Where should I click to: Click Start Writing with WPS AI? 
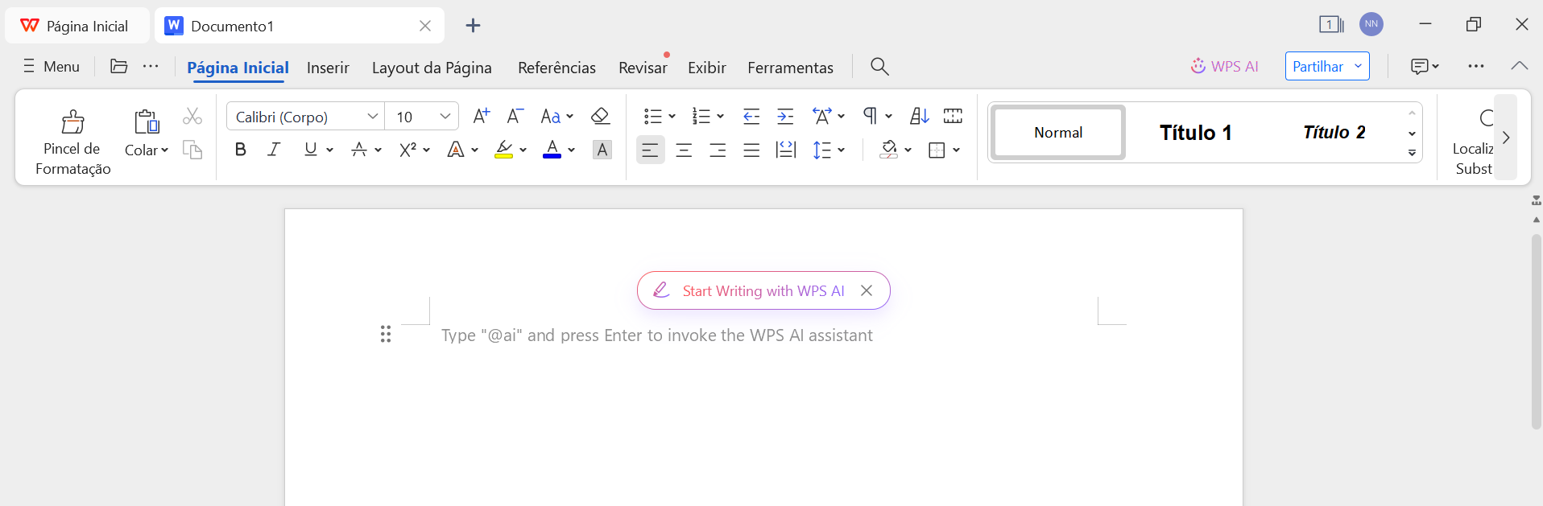[x=763, y=290]
